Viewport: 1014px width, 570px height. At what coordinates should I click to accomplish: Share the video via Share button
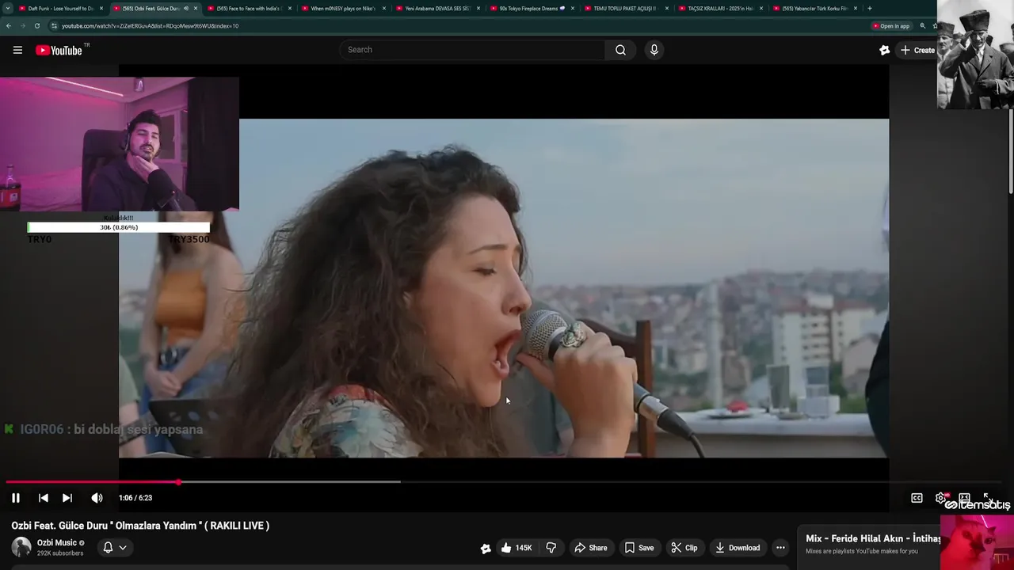click(x=591, y=548)
